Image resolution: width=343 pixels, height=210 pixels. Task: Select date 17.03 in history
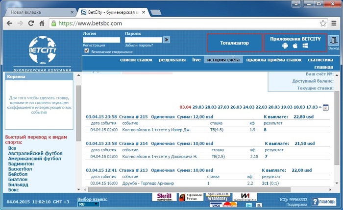(x=312, y=107)
